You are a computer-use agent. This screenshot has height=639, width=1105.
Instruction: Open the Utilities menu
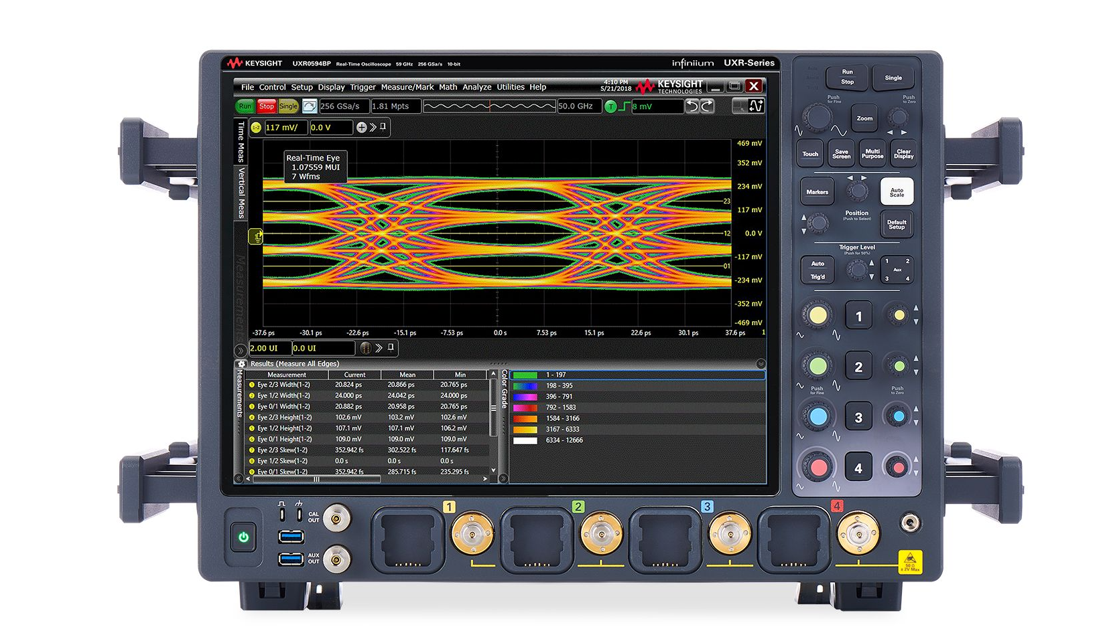tap(511, 87)
